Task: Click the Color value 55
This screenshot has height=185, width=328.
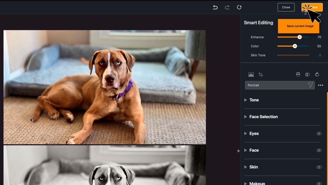Action: 319,46
